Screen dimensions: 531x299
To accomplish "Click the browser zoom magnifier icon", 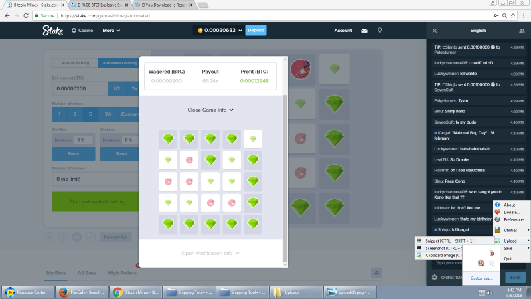I will (504, 15).
